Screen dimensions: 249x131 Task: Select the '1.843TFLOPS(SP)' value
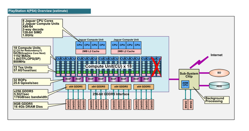[x=27, y=59]
